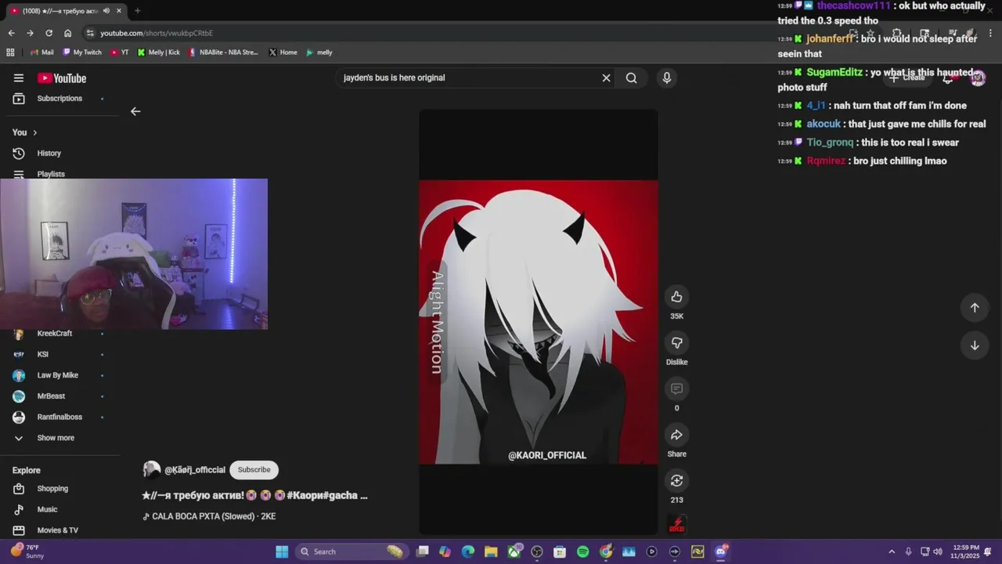Open the @Kaori_officcial channel name

point(195,470)
